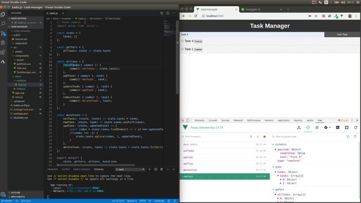Viewport: 361px width, 203px height.
Task: Go back in the browser
Action: (183, 16)
